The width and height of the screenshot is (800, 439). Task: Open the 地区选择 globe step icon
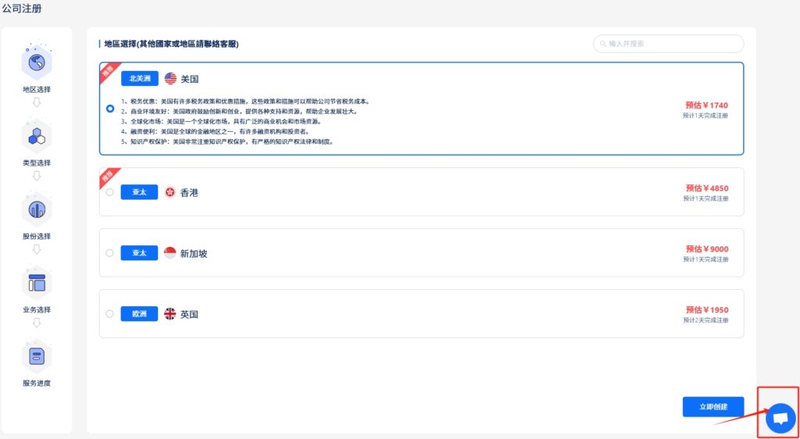tap(37, 62)
